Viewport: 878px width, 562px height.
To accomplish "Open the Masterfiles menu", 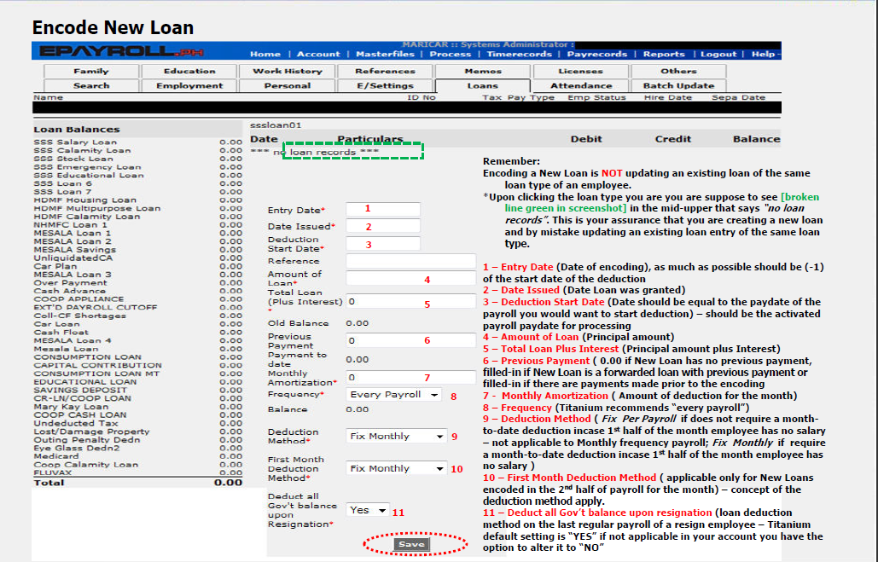I will click(x=385, y=54).
